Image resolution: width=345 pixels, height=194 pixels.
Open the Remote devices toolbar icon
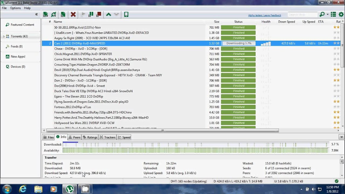click(x=126, y=15)
